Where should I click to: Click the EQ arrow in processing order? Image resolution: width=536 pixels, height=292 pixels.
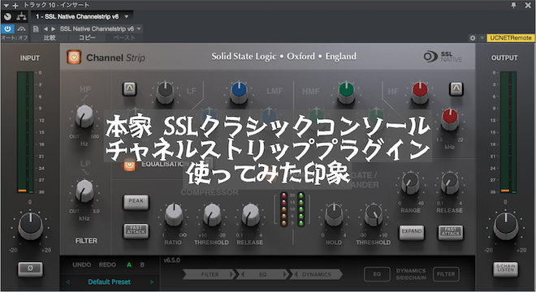point(262,274)
